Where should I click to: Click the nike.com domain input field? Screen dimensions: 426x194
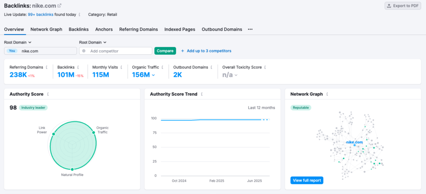[x=40, y=51]
